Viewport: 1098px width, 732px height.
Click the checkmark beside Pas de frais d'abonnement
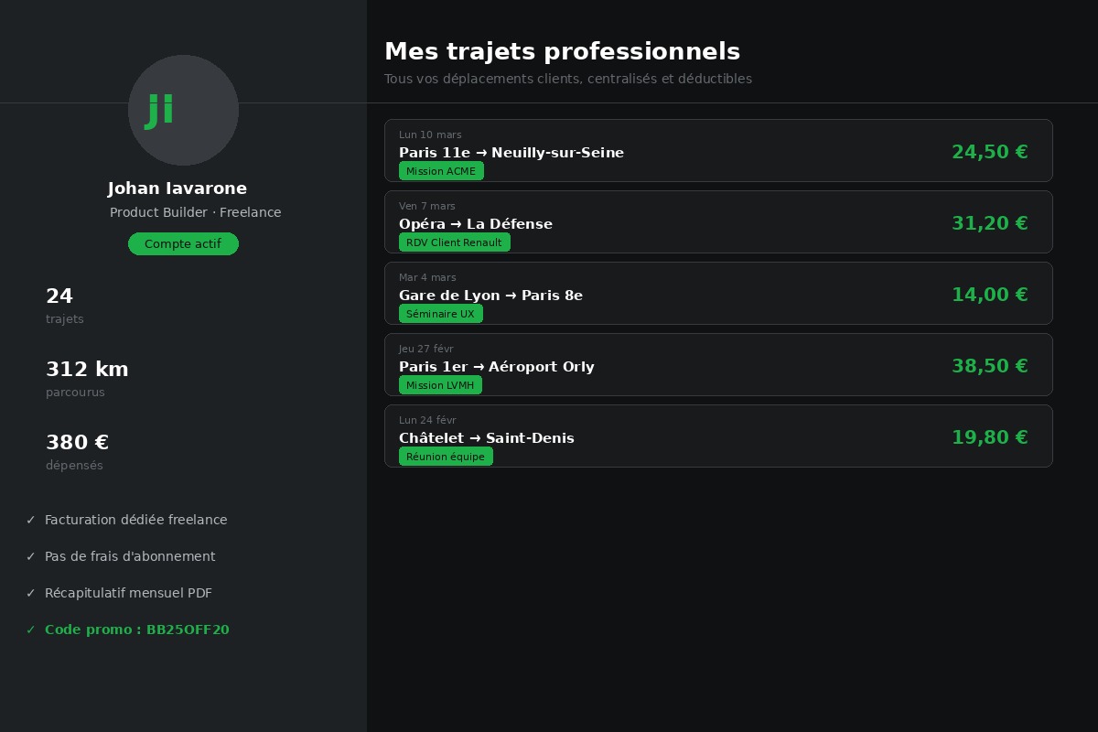pyautogui.click(x=30, y=556)
